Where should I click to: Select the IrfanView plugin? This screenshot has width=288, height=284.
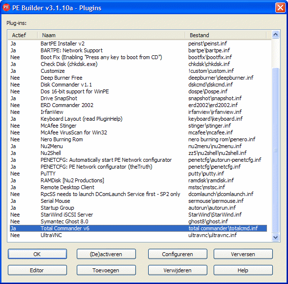138,112
